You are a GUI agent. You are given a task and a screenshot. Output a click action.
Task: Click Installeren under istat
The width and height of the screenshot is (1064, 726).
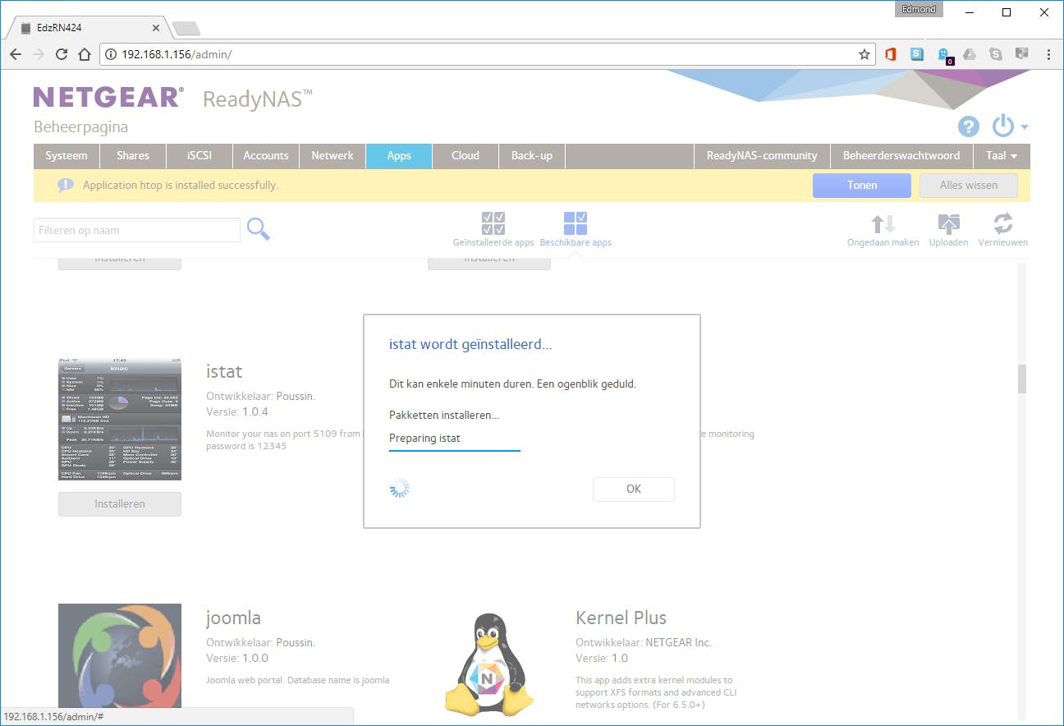coord(120,504)
